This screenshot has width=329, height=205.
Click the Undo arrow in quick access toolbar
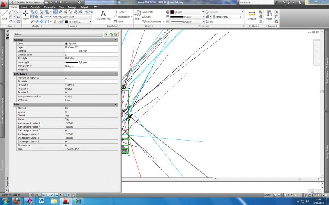tap(65, 2)
